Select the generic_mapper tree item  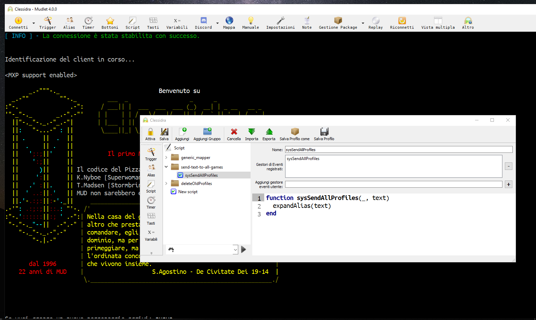tap(196, 158)
